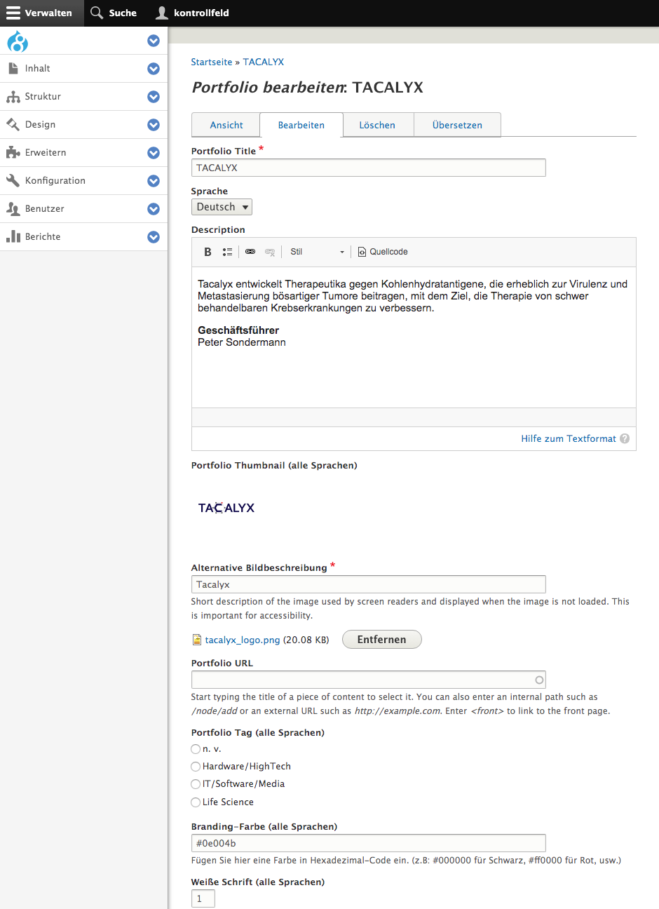Screen dimensions: 659x909
Task: Click the insert link editor icon
Action: pyautogui.click(x=250, y=252)
